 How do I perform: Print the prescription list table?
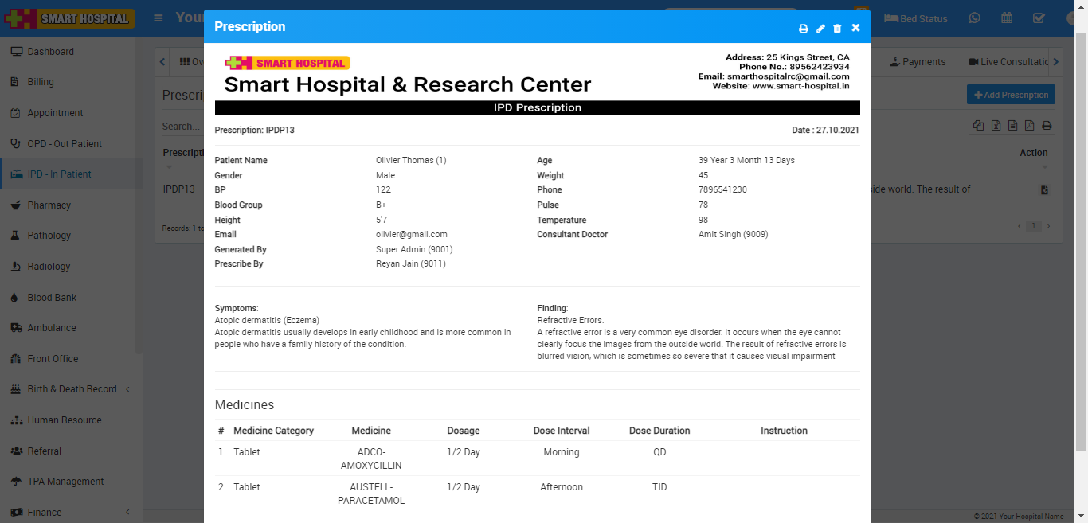pos(1047,126)
